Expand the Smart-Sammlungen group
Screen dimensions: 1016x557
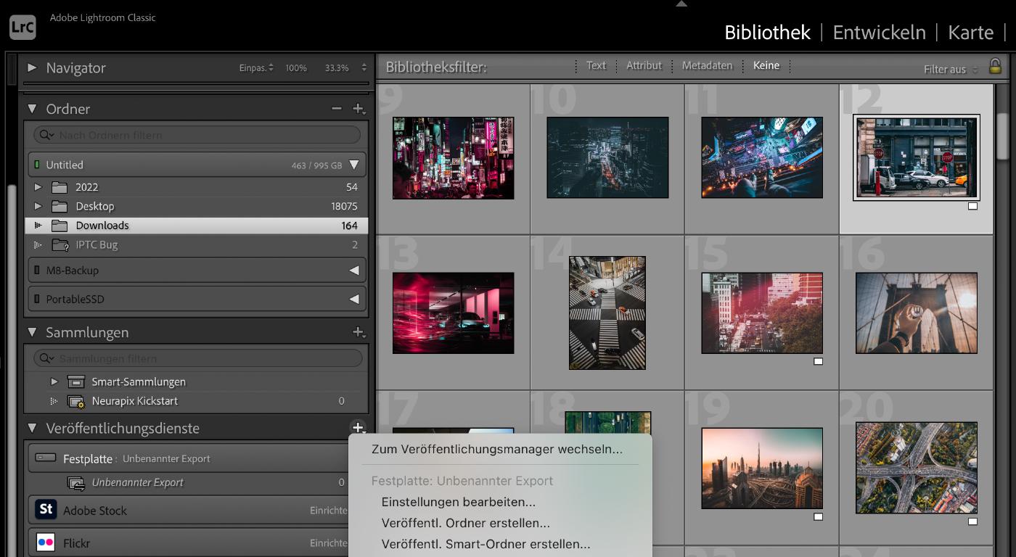[54, 381]
